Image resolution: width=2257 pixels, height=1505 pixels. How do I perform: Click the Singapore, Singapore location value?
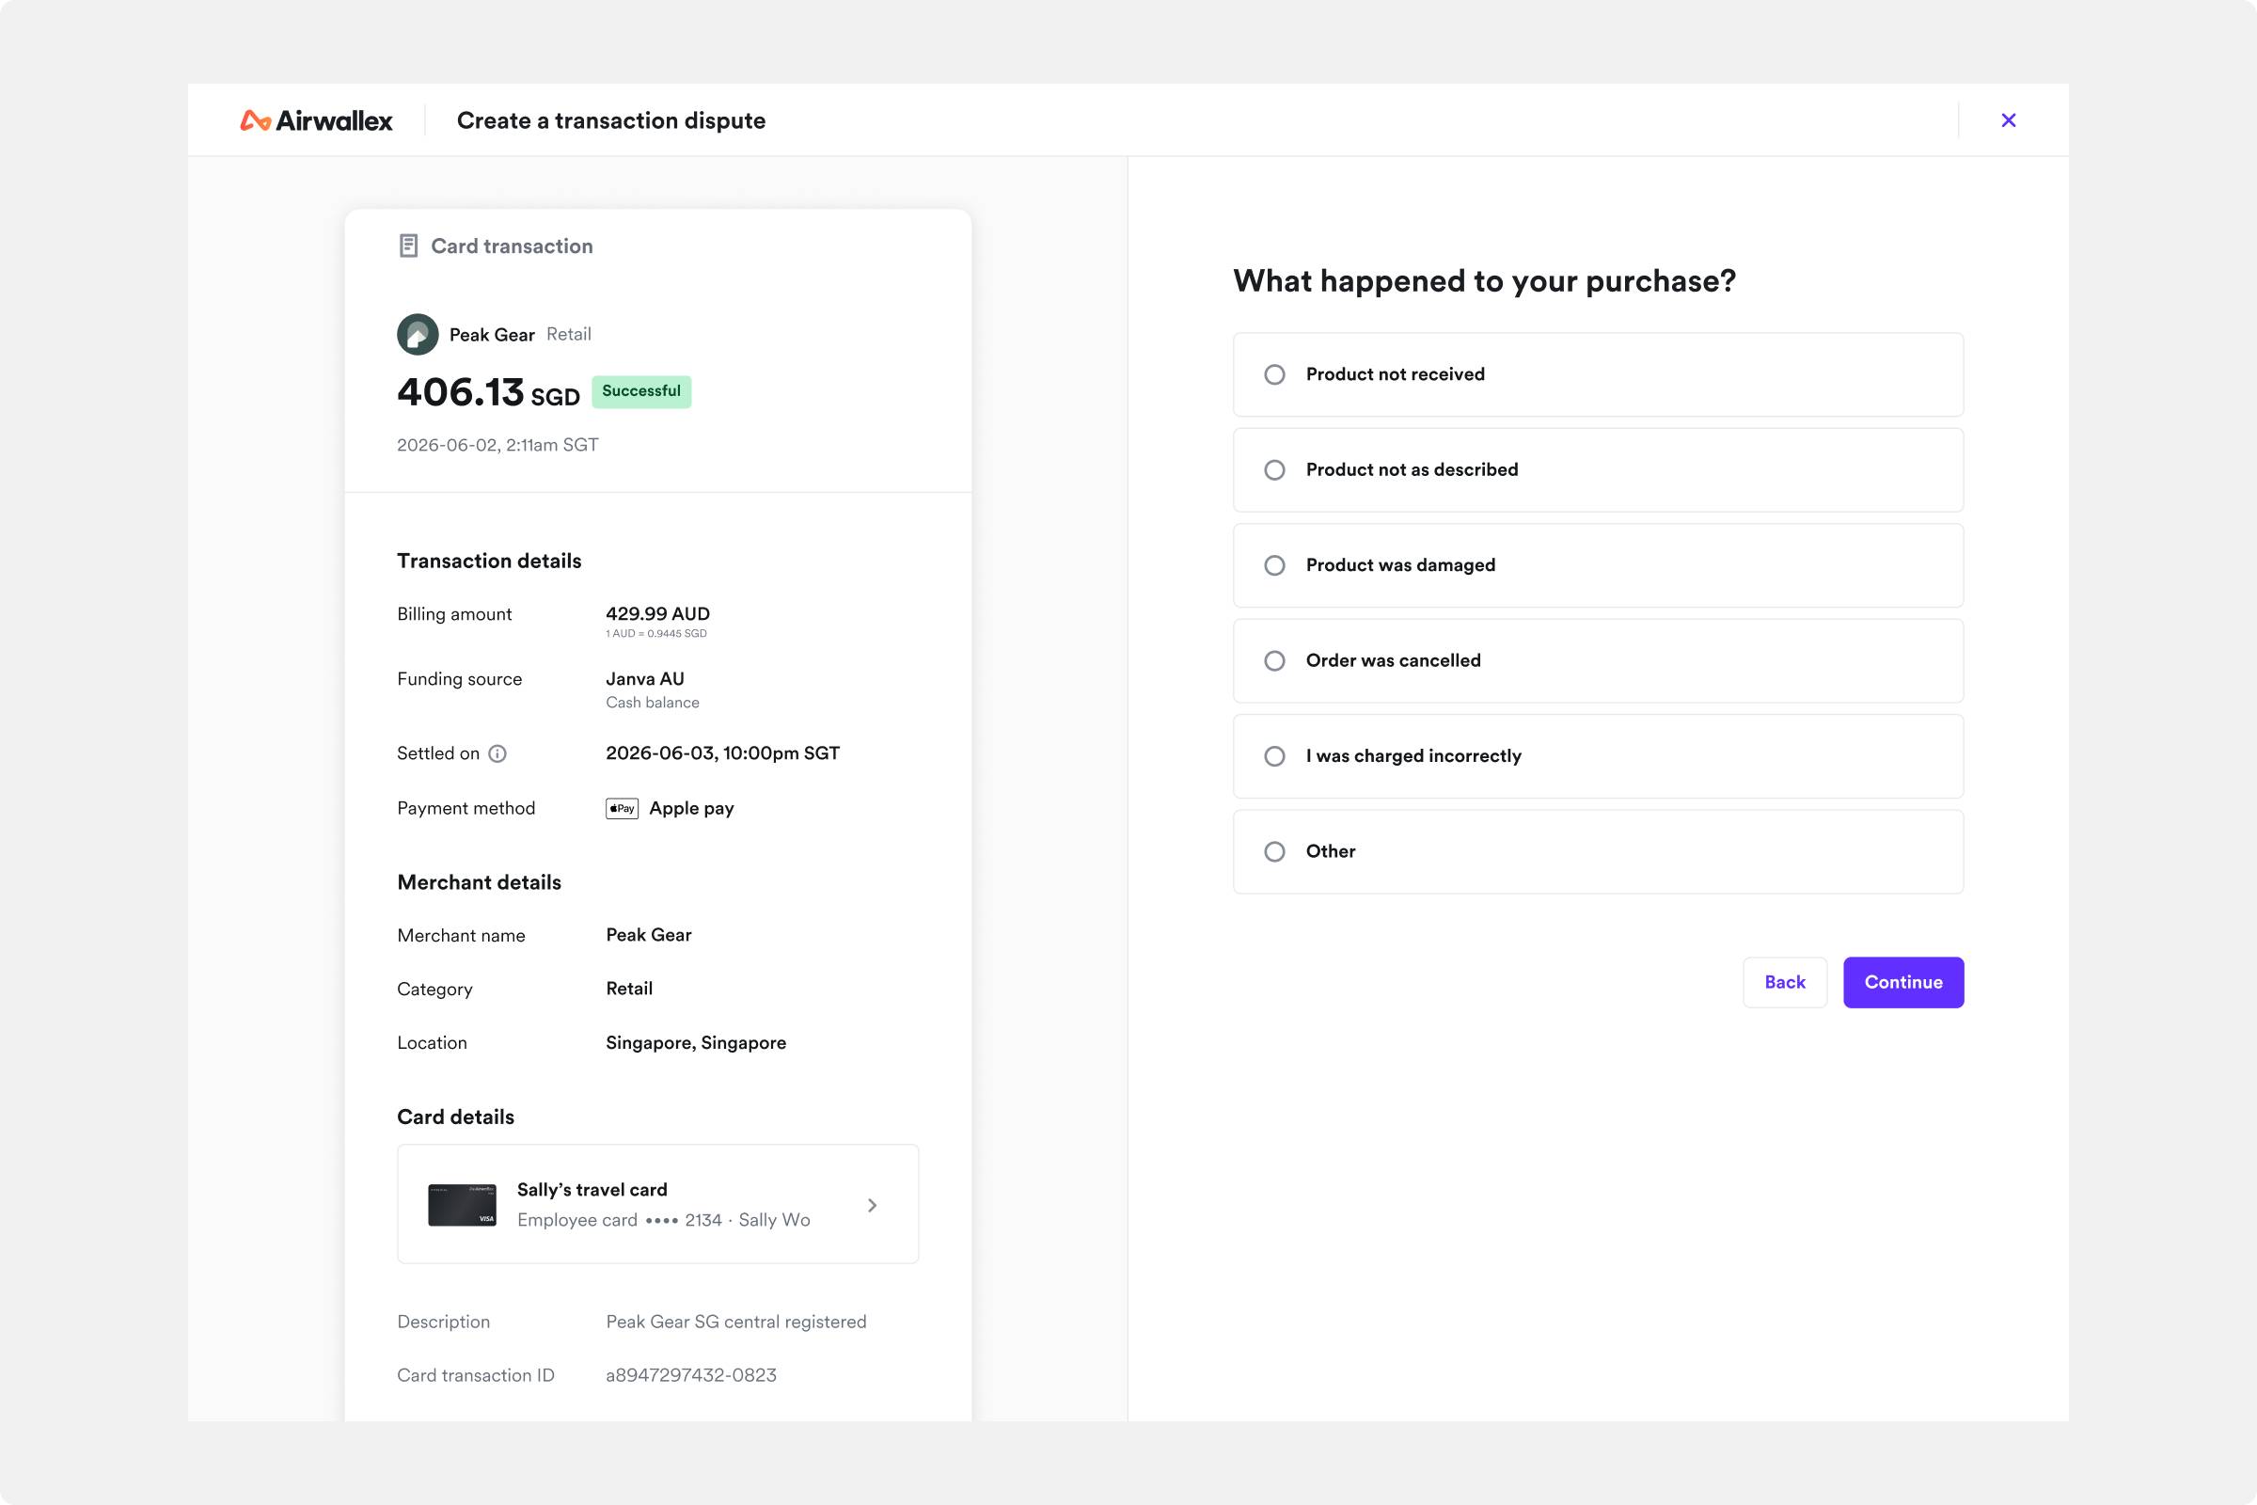coord(696,1042)
